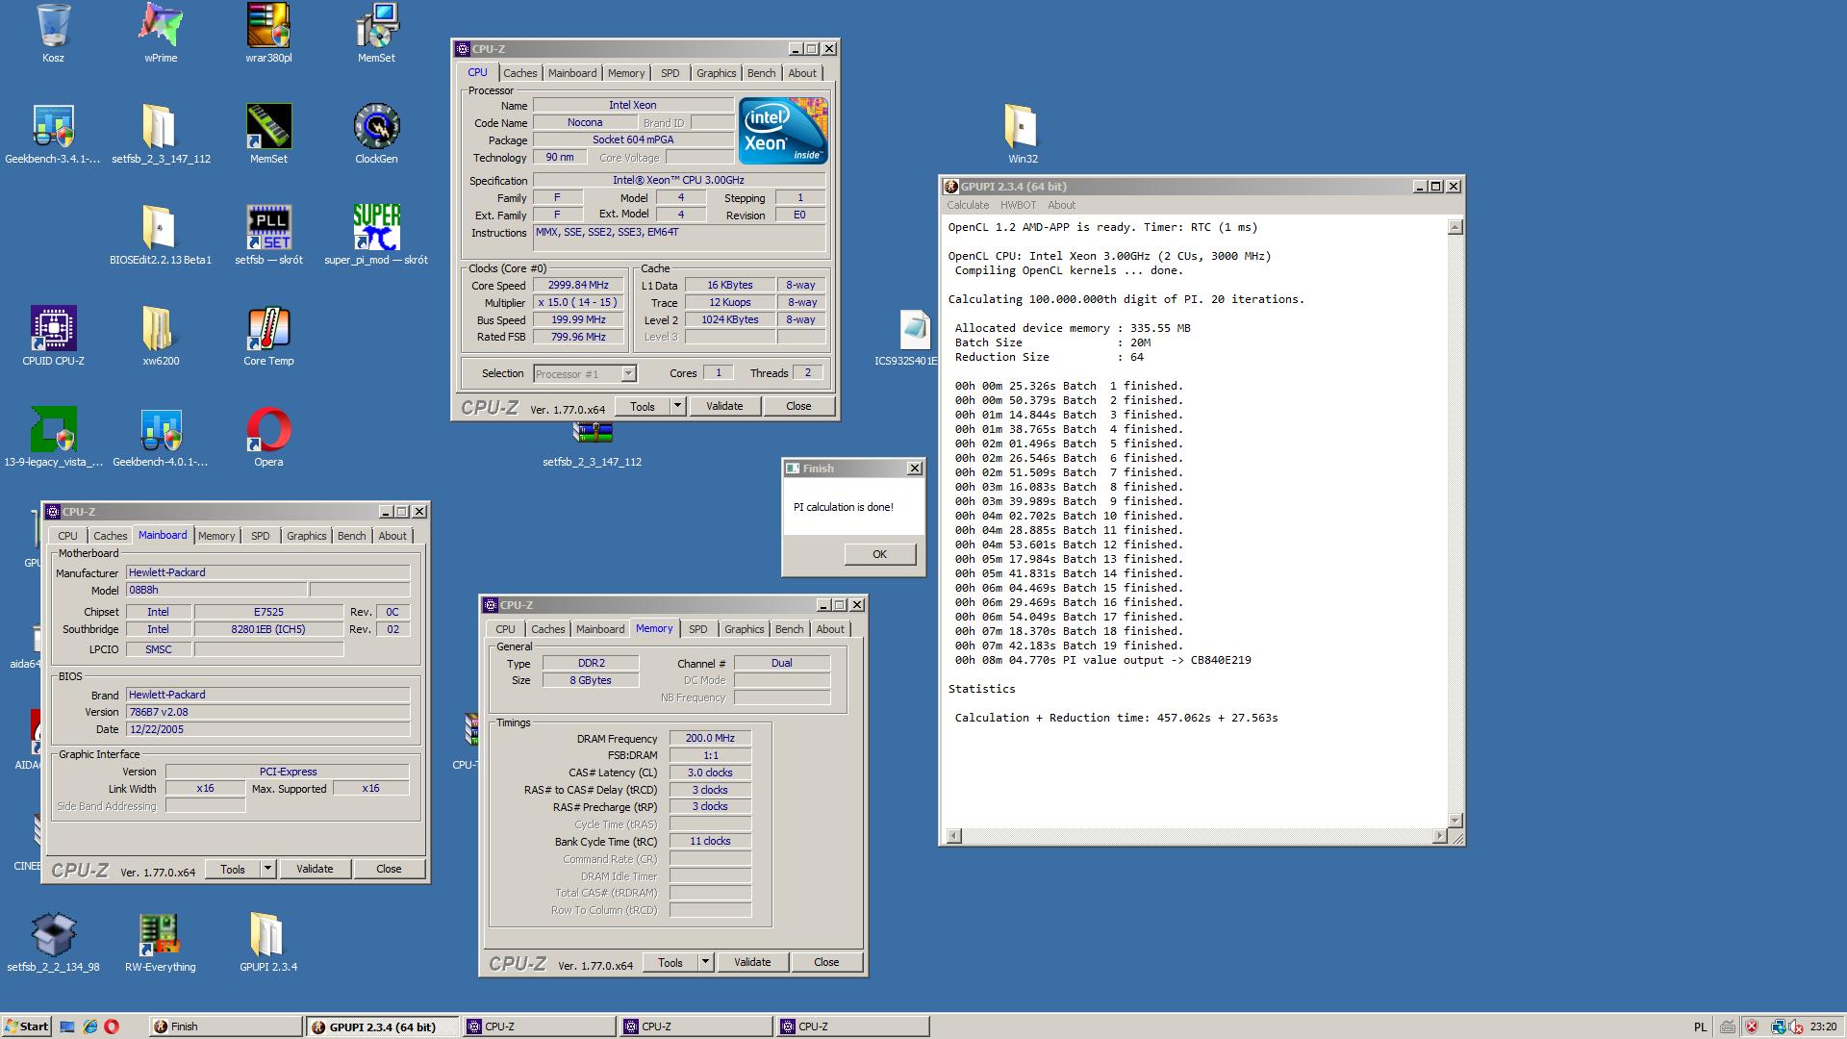
Task: Switch to Finish taskbar button
Action: (225, 1026)
